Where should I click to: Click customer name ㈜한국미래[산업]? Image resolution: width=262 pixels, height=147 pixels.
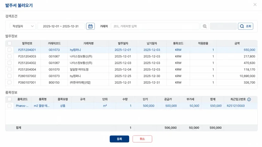[80, 83]
